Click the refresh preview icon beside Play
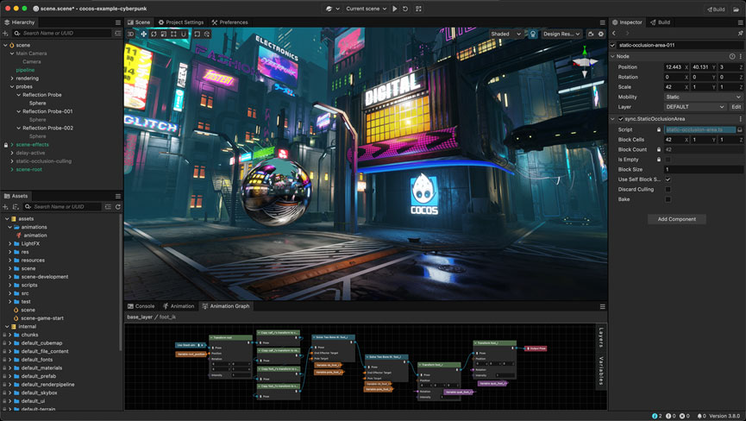 [405, 9]
